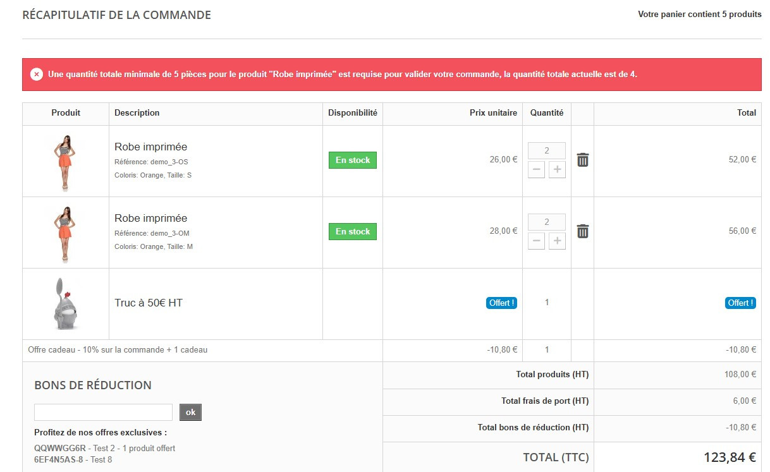Decrease quantity of Robe imprimée size M
Screen dimensions: 770x472
pos(536,241)
